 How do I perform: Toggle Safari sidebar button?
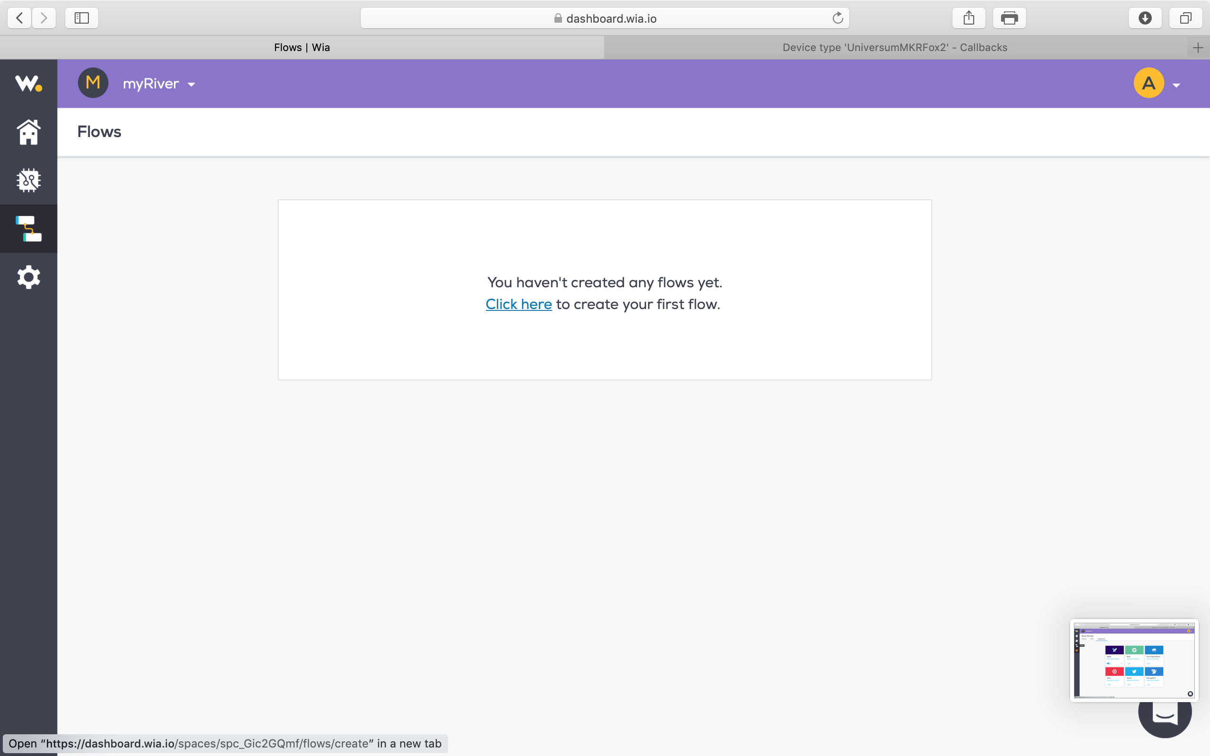[x=81, y=18]
